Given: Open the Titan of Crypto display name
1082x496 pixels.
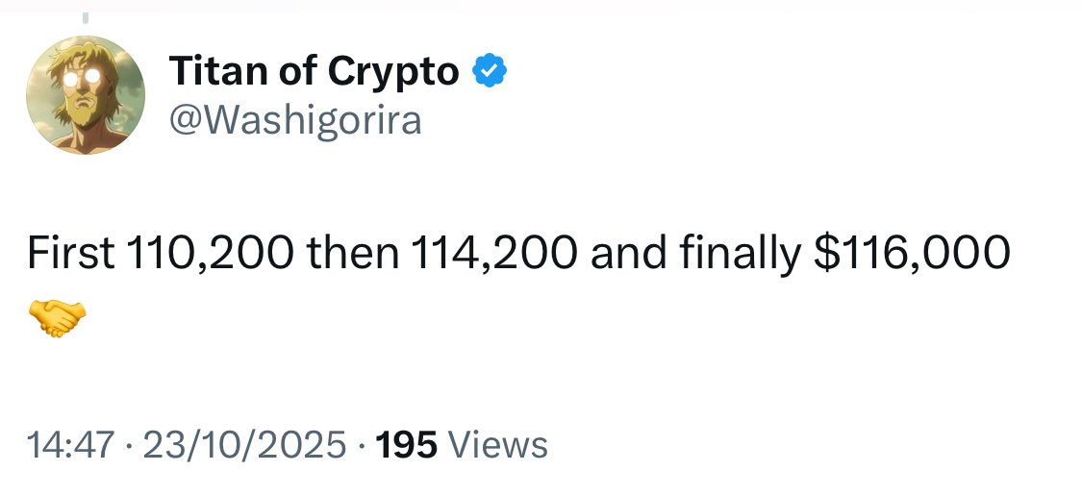Looking at the screenshot, I should pos(315,71).
